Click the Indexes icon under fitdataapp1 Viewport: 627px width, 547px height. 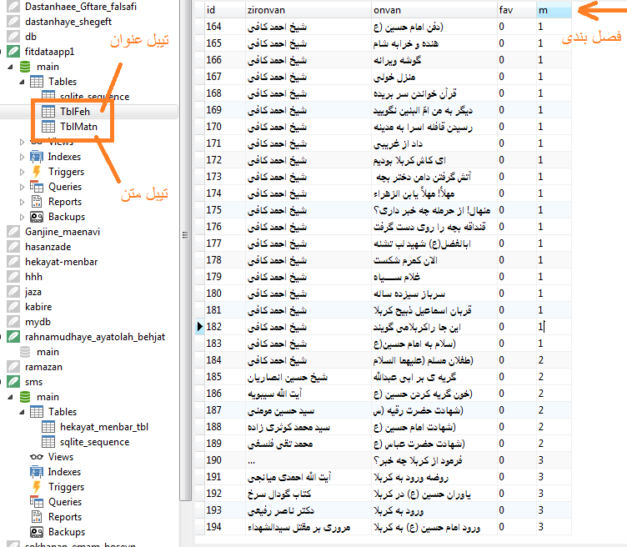coord(37,157)
